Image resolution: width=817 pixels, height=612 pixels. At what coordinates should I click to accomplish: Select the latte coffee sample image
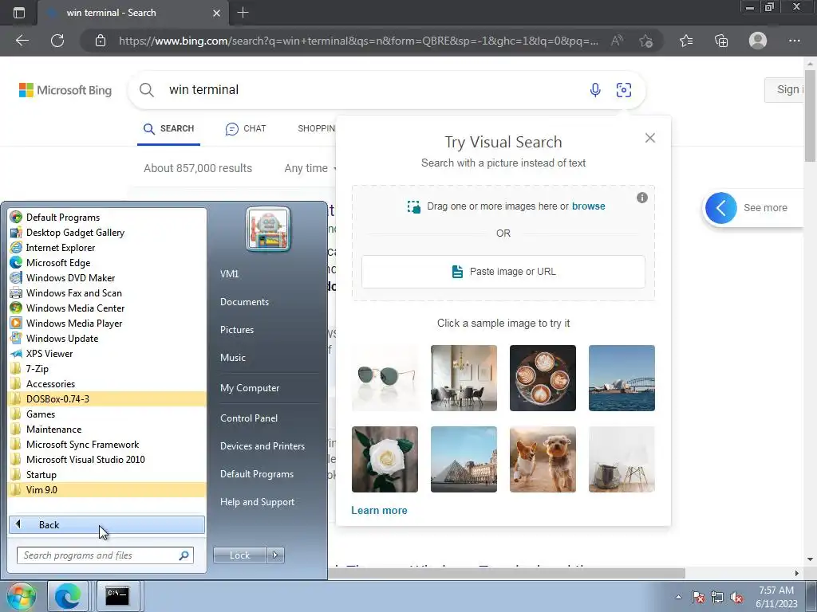(543, 378)
